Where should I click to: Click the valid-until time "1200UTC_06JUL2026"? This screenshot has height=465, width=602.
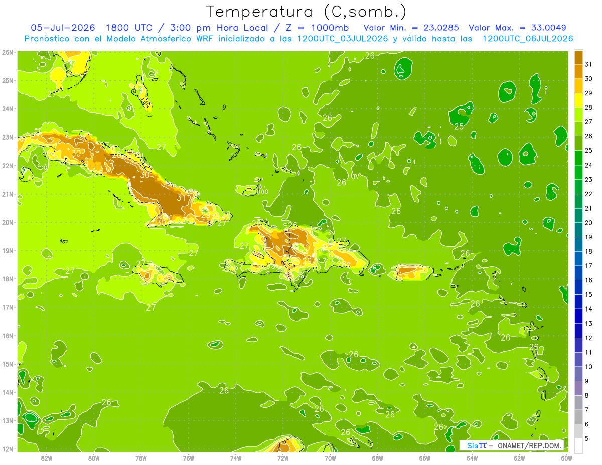pos(527,39)
